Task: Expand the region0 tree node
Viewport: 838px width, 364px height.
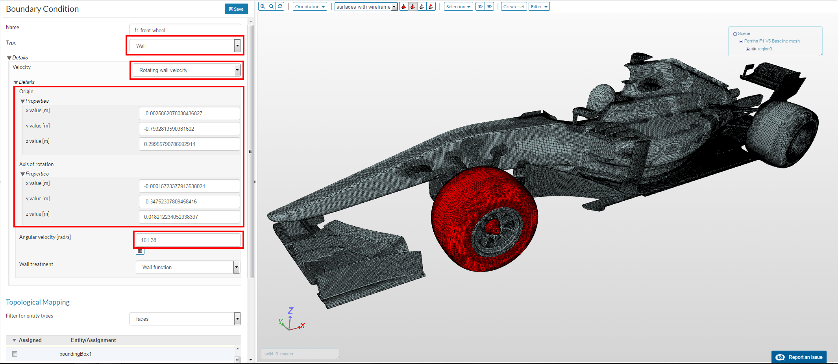Action: [x=747, y=49]
